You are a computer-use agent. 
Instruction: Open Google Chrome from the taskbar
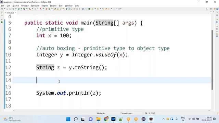(x=106, y=119)
